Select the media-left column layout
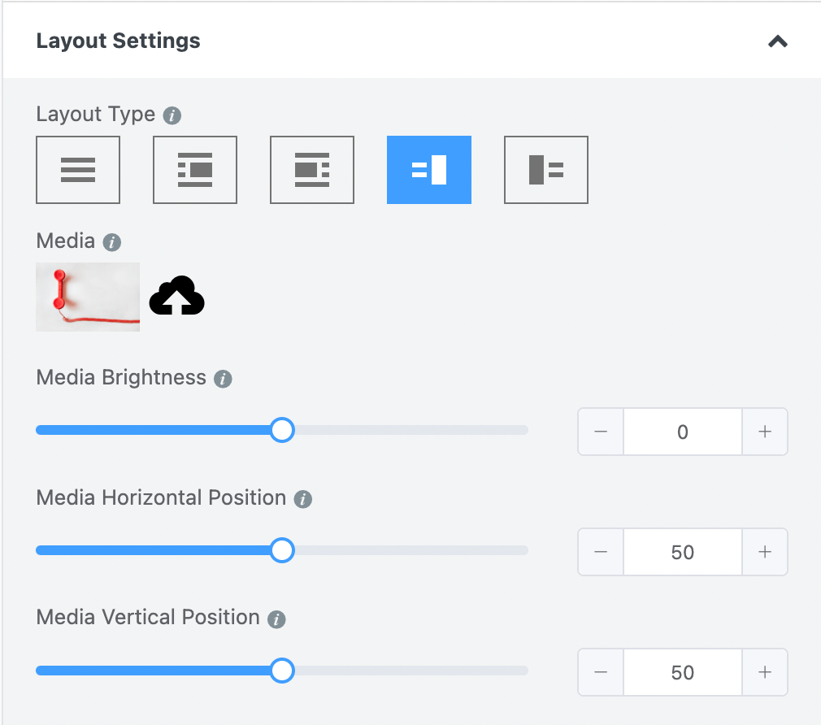Screen dimensions: 821x725 [x=546, y=170]
